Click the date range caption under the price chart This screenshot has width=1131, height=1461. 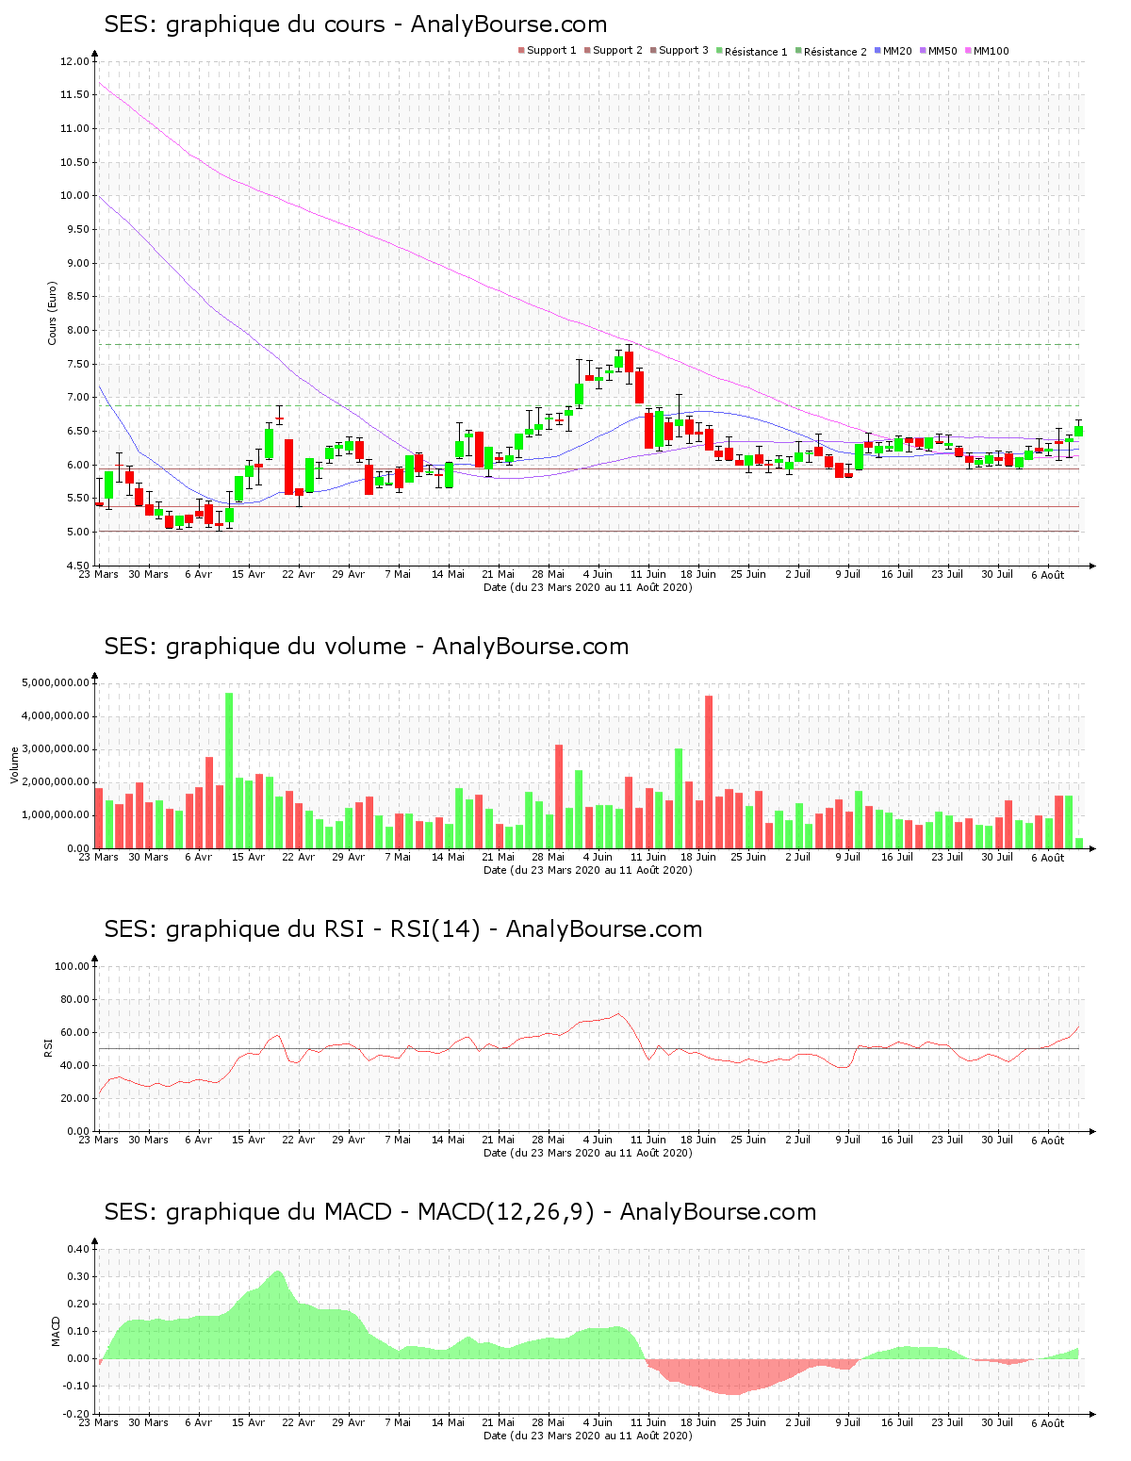click(x=588, y=587)
